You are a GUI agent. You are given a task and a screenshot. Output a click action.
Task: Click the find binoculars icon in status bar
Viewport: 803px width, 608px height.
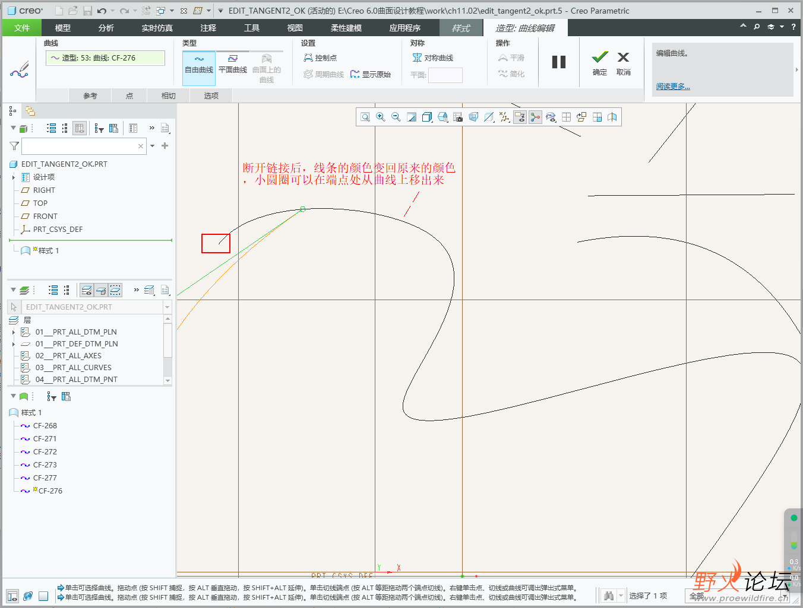(608, 596)
